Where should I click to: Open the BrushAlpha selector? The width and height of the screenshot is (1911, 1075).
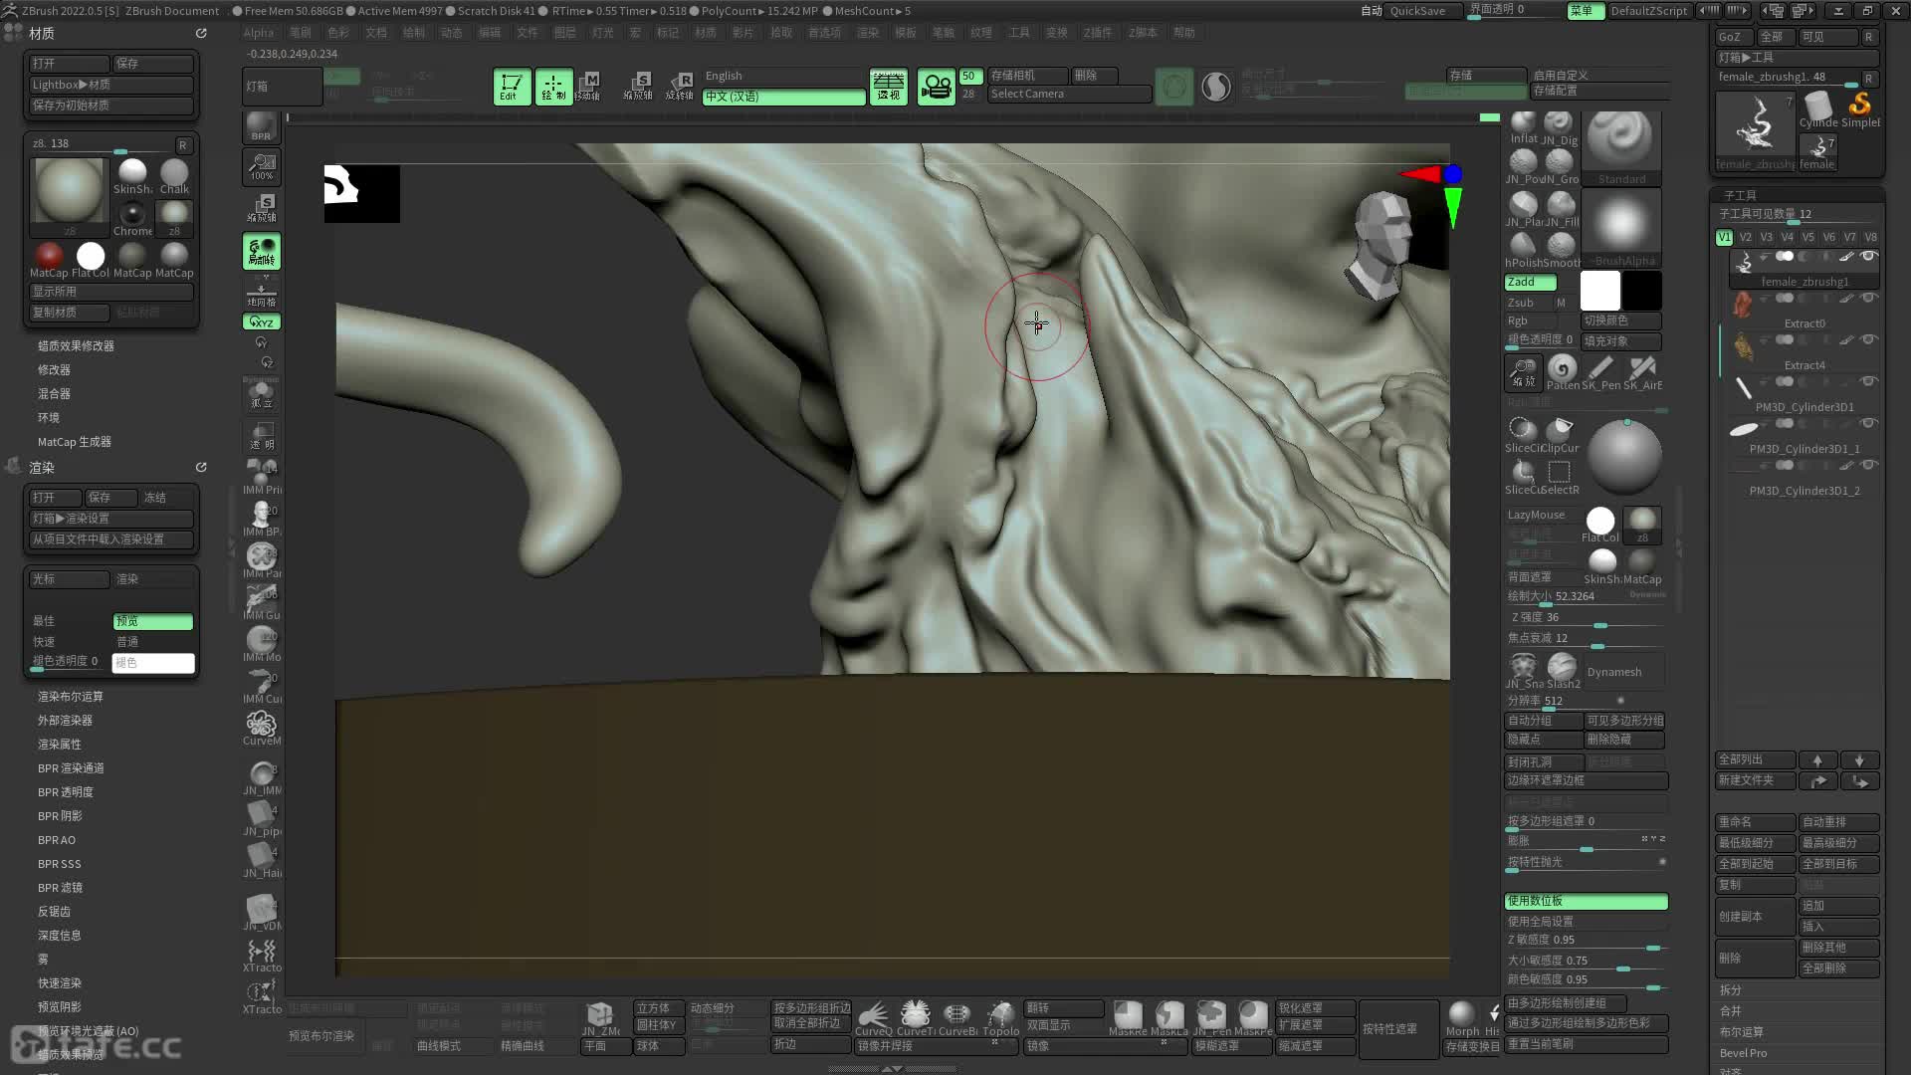(1620, 229)
